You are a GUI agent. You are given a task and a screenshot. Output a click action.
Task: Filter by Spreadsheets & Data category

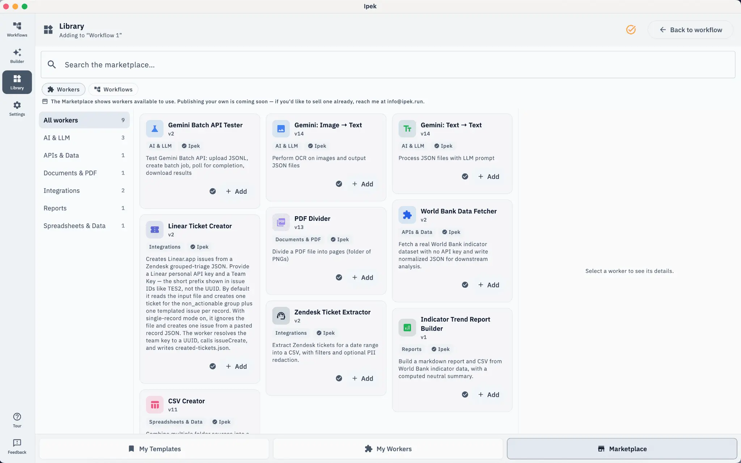[x=84, y=226]
